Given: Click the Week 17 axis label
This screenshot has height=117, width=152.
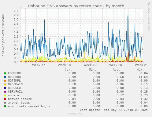Looking at the screenshot, I should pos(39,65).
